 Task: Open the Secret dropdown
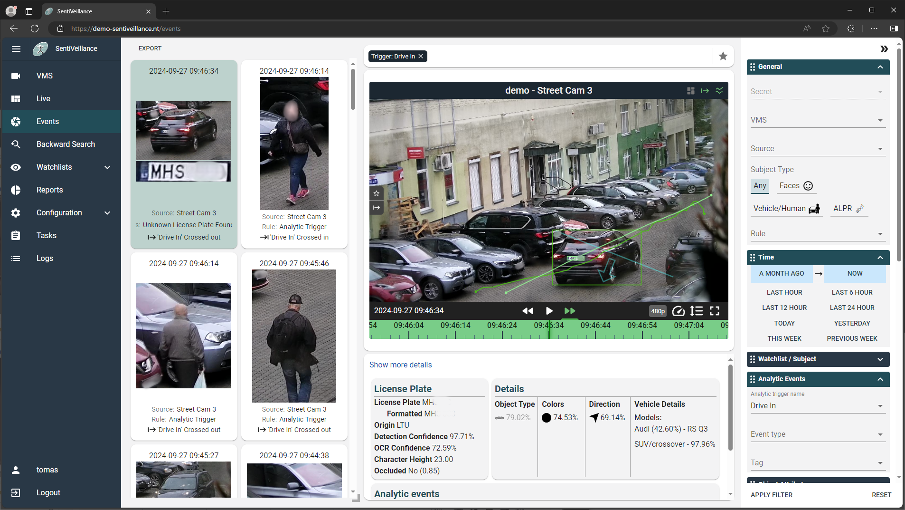pyautogui.click(x=818, y=92)
